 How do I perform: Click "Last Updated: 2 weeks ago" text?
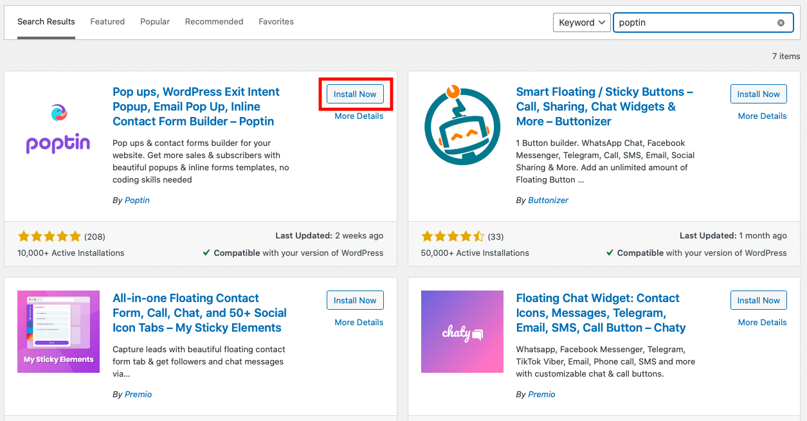pos(329,236)
